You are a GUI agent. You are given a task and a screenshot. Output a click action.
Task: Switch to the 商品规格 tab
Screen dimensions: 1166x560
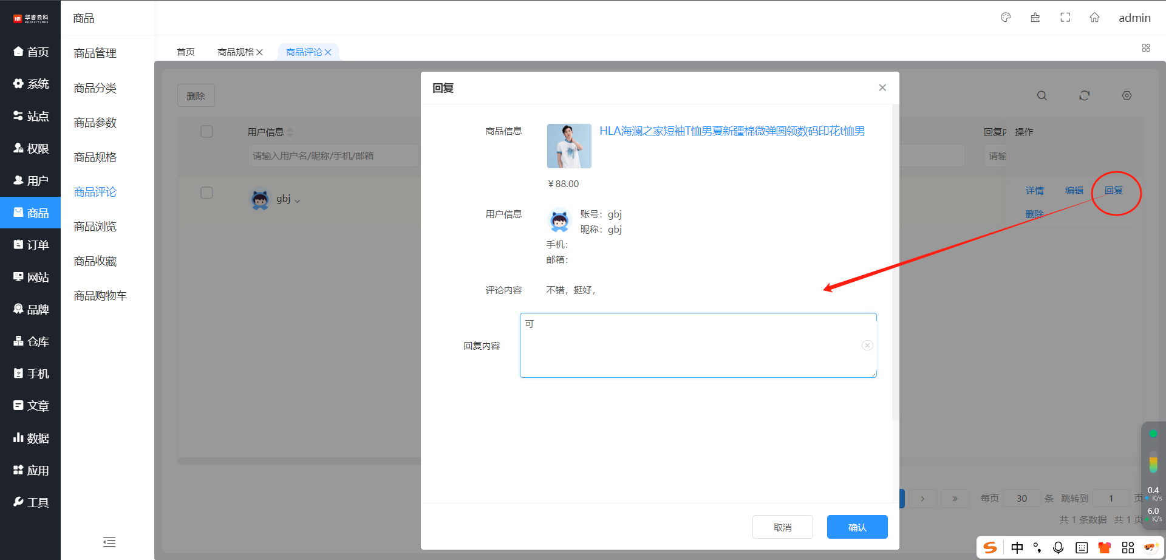(235, 52)
